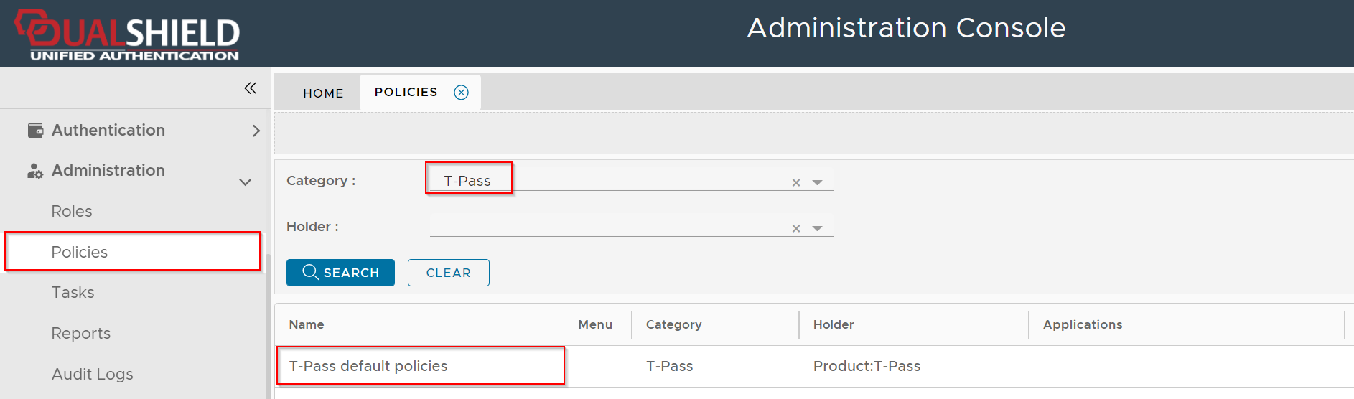Click the Authentication wallet icon

35,131
